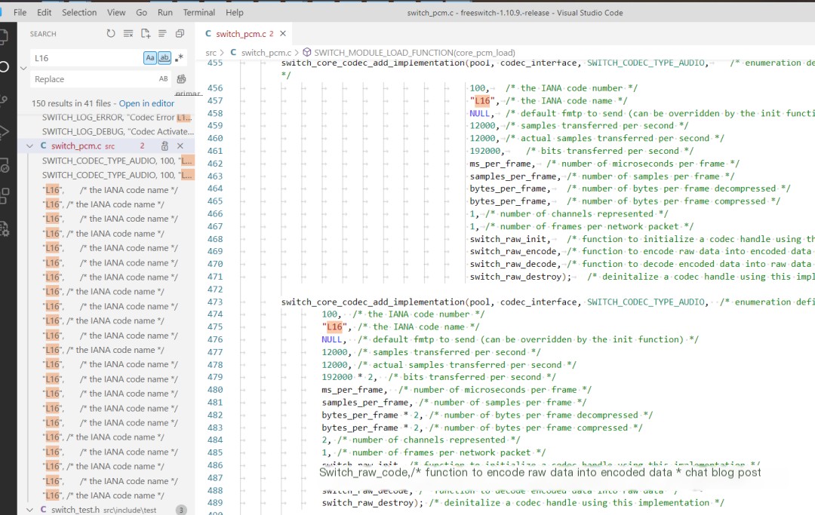Screen dimensions: 815x515
Task: Click highlighted "L16" on line 457
Action: tap(481, 101)
